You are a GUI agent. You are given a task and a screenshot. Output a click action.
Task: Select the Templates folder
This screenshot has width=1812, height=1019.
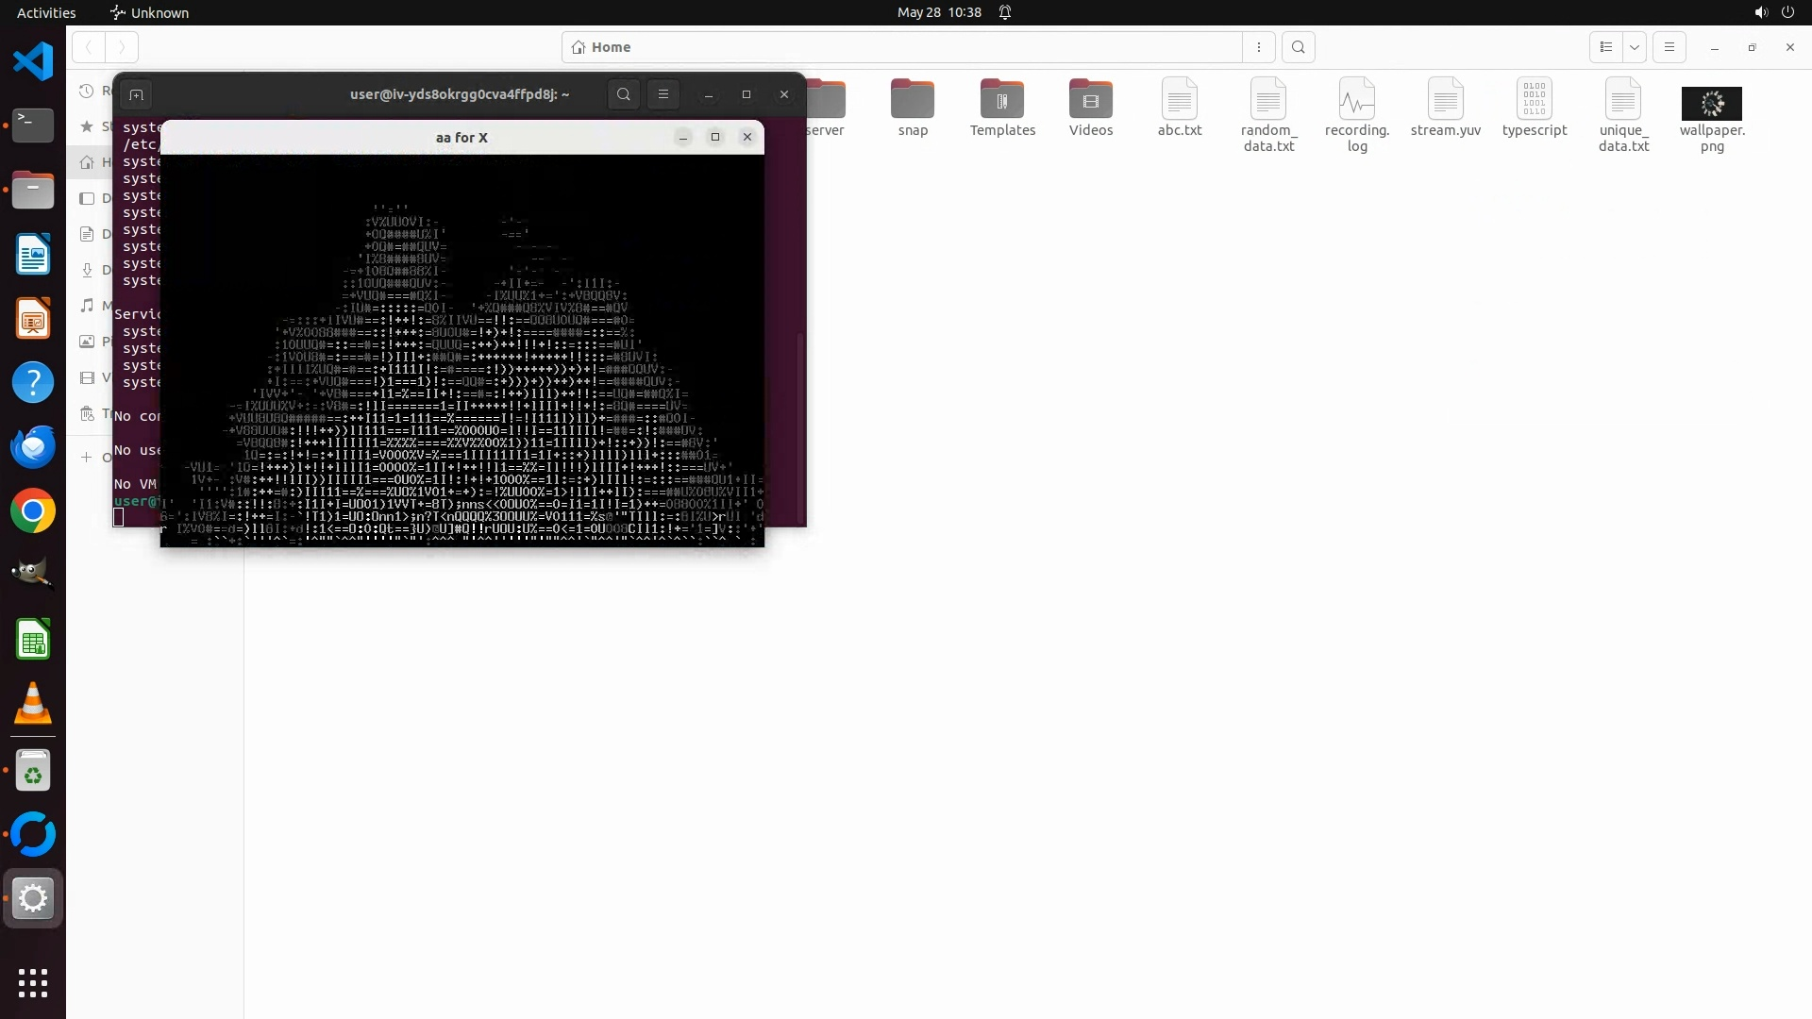pyautogui.click(x=1001, y=99)
